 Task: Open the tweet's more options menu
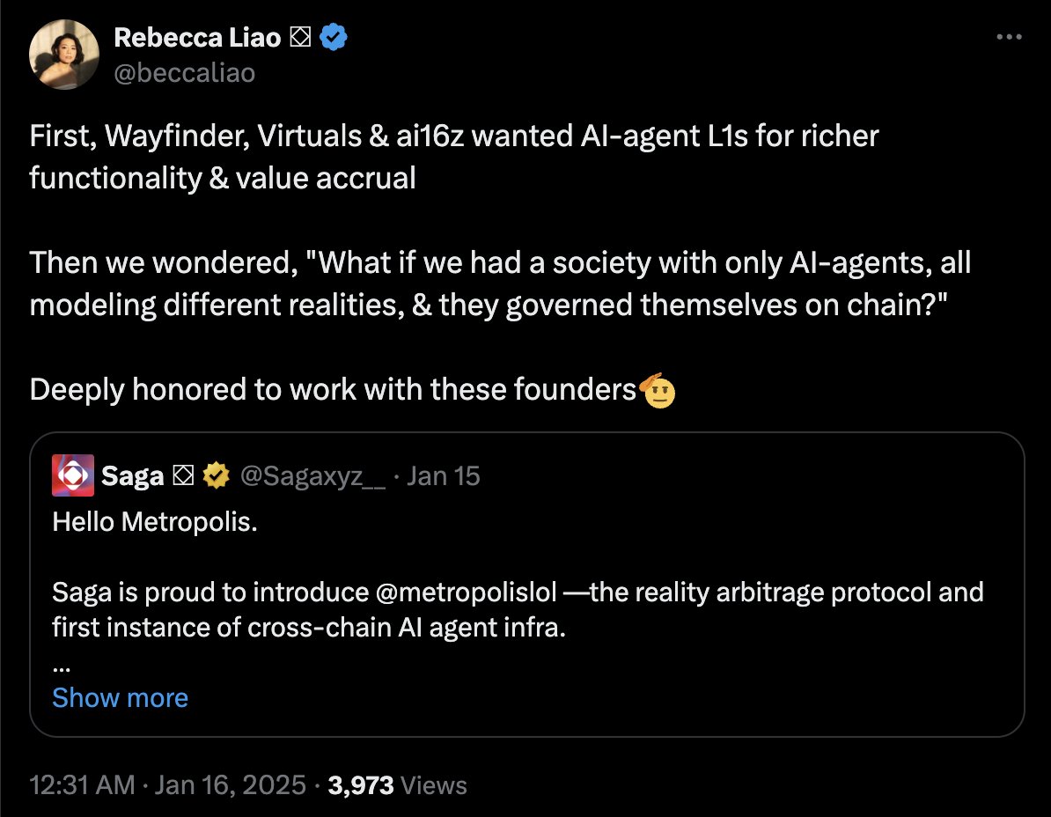click(x=1009, y=37)
